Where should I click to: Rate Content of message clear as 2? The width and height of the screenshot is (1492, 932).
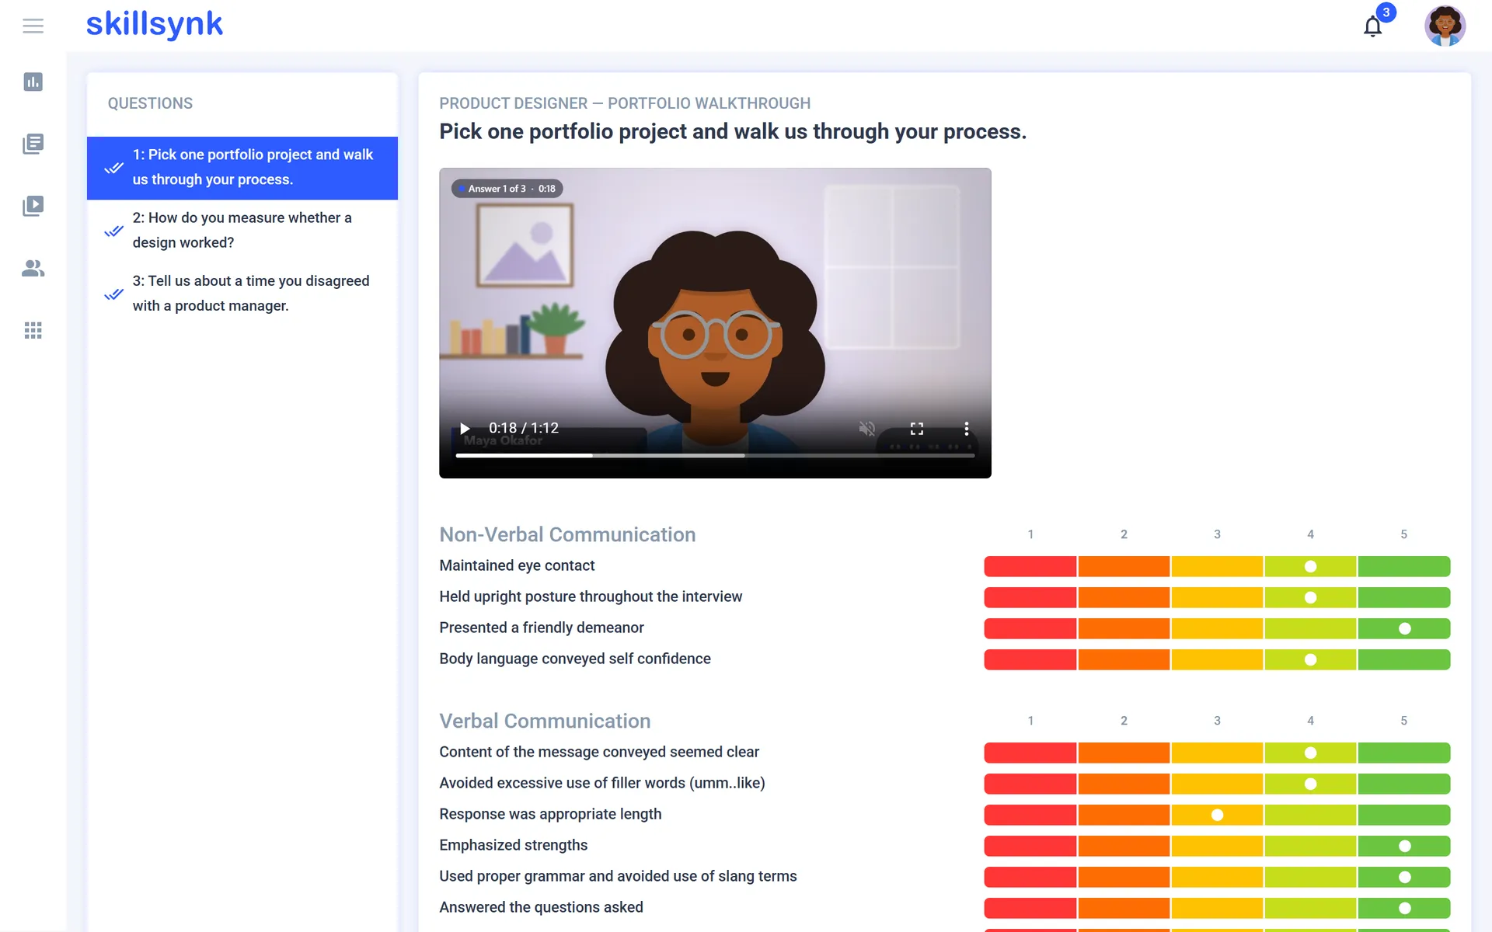[x=1124, y=753]
